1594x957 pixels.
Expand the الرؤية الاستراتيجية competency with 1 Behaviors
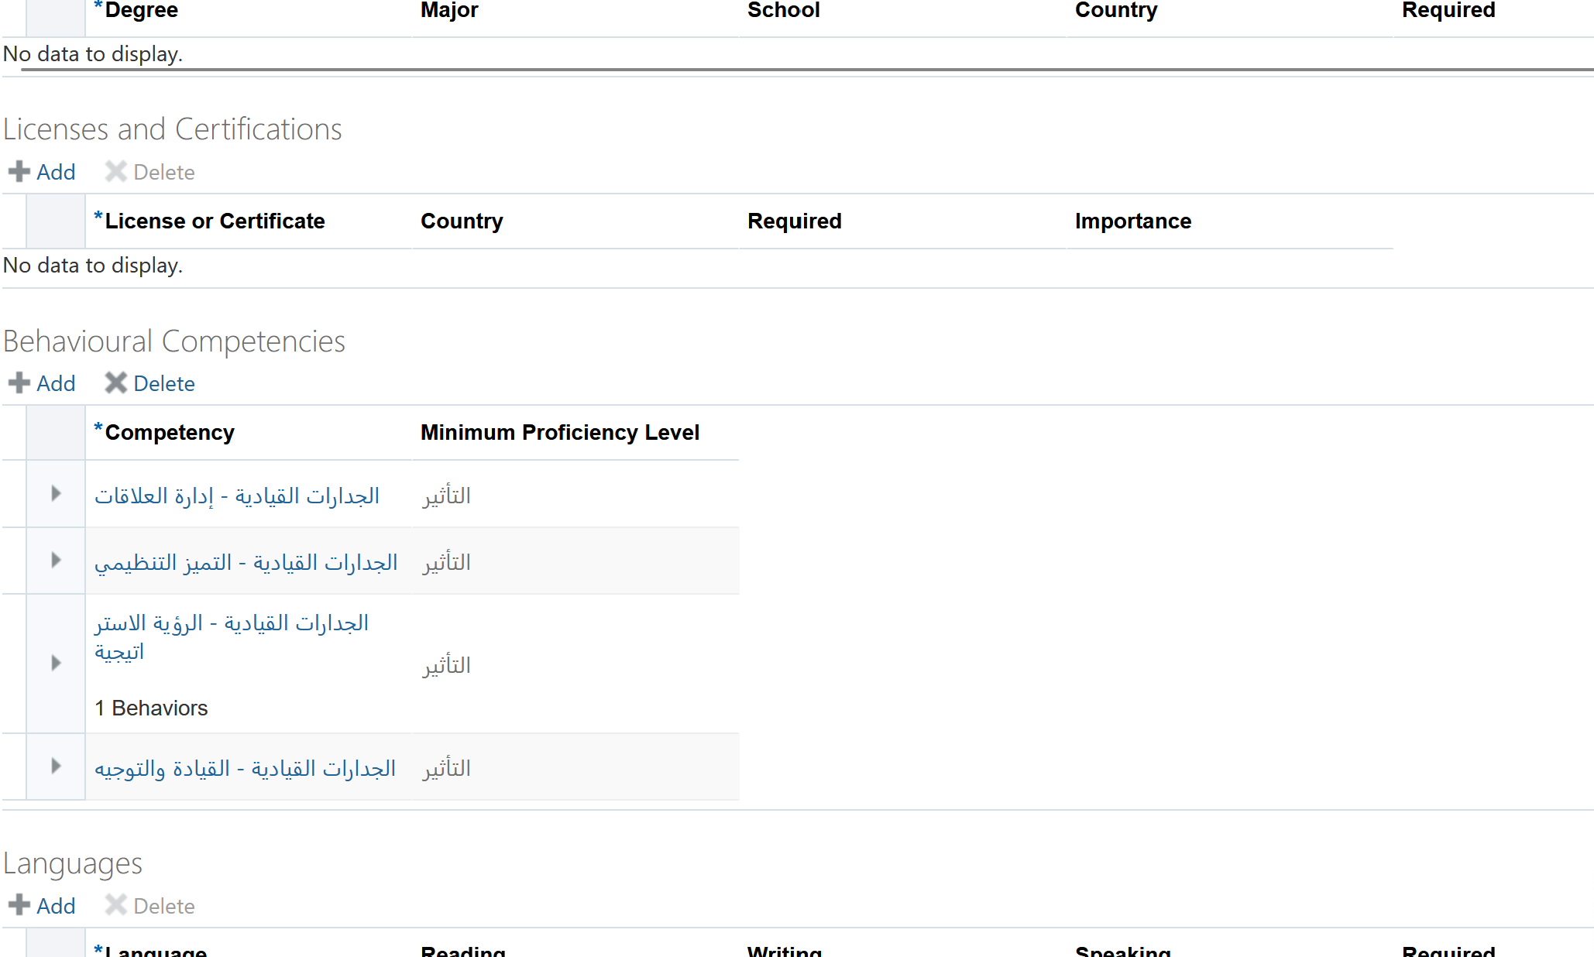click(x=55, y=663)
